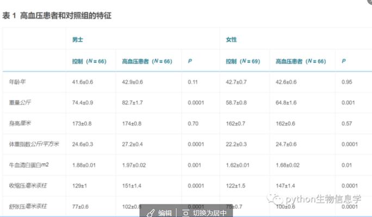The image size is (372, 217).
Task: Click the P value 0.57
Action: [346, 123]
